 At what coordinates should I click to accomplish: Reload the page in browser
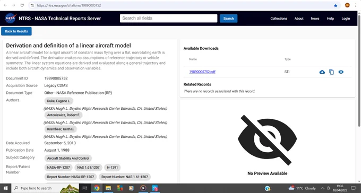[22, 5]
